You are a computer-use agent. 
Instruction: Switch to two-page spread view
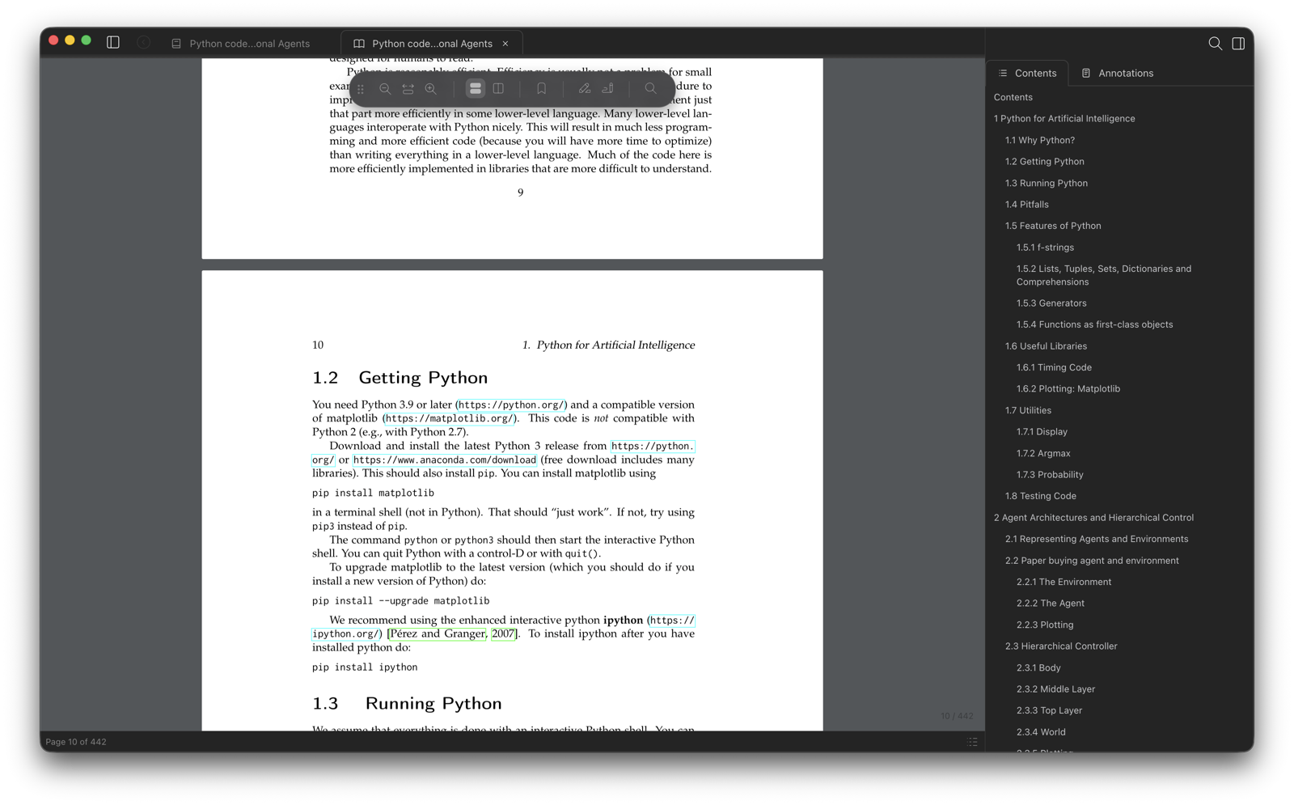point(499,89)
